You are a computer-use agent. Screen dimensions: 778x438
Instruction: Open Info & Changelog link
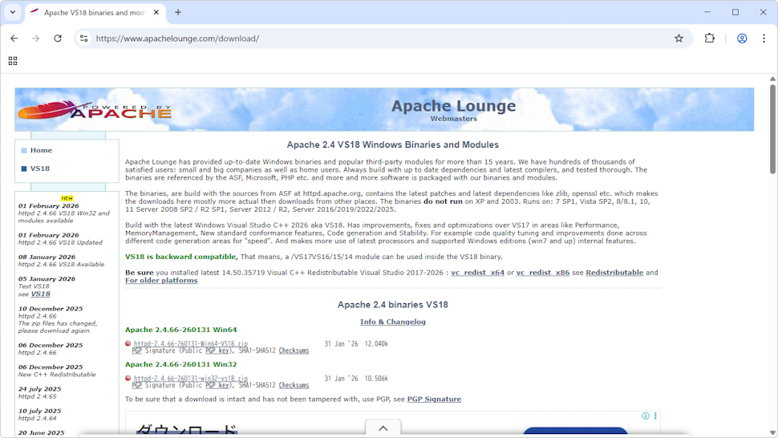[392, 322]
